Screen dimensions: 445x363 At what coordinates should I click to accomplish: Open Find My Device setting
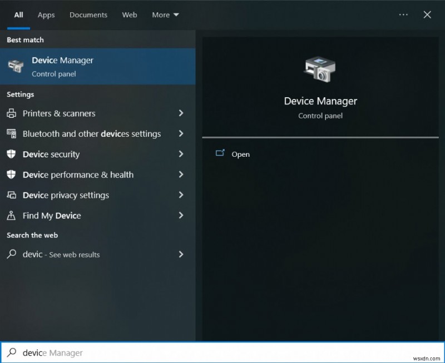(x=98, y=216)
